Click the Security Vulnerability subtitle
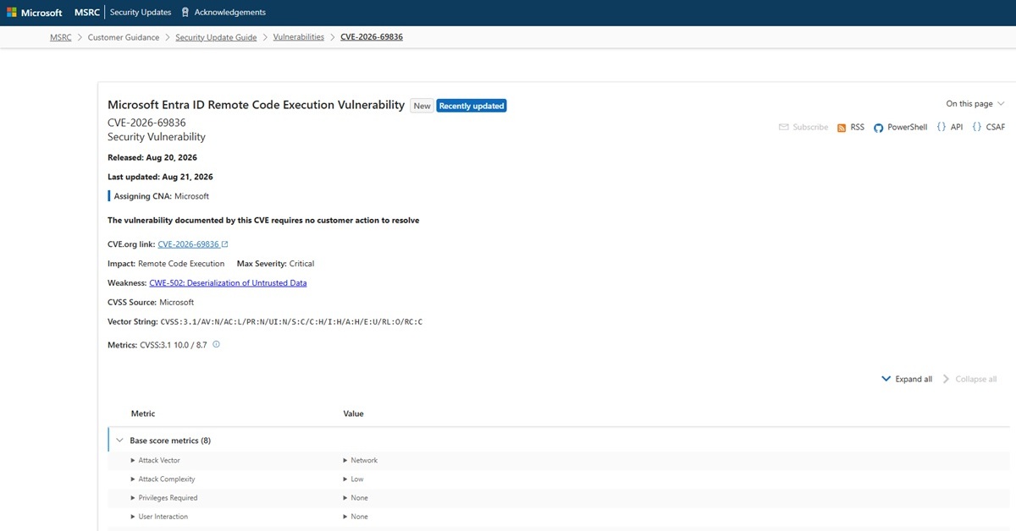Viewport: 1016px width, 531px height. (x=157, y=137)
